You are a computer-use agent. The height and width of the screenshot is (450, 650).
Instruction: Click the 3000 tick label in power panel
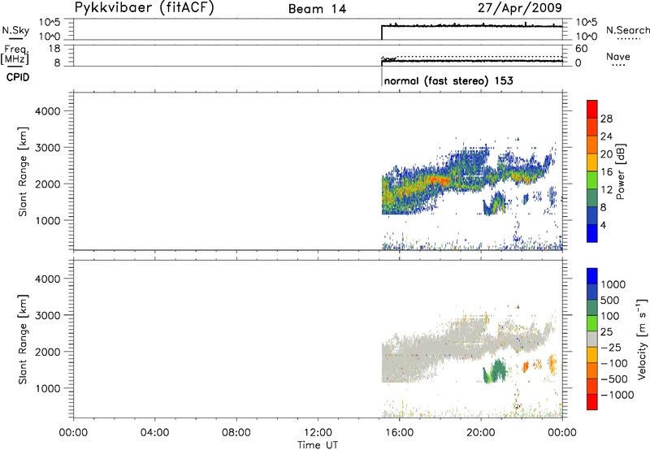click(x=48, y=148)
